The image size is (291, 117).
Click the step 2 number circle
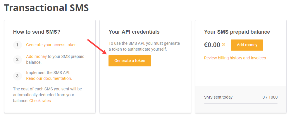tap(17, 59)
